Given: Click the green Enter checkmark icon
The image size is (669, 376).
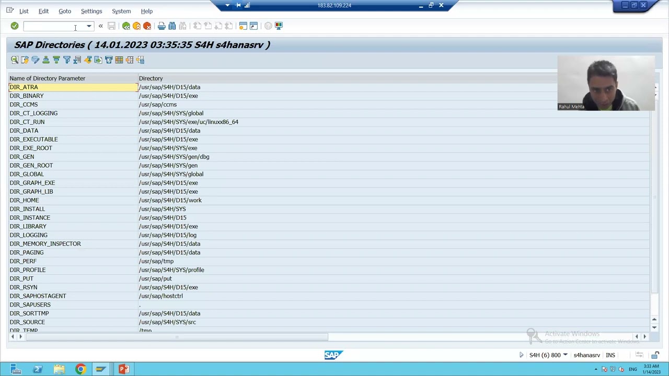Looking at the screenshot, I should pyautogui.click(x=15, y=26).
